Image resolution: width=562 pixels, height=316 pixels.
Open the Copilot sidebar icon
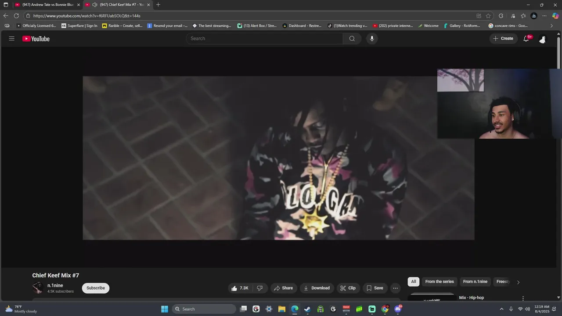click(x=555, y=16)
